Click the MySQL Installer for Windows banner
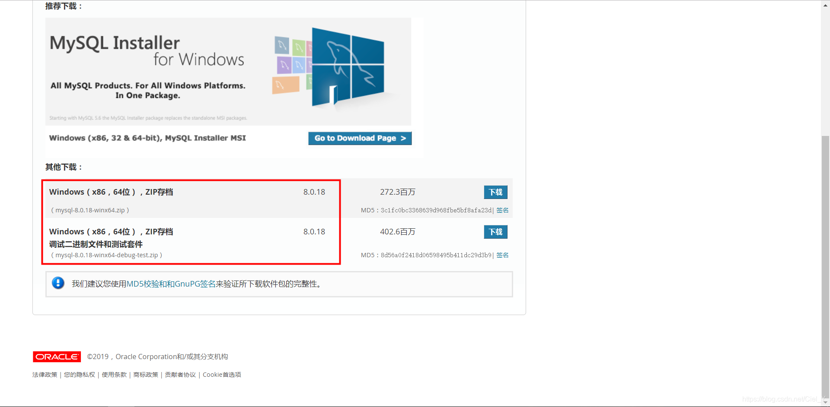The width and height of the screenshot is (830, 407). (228, 72)
